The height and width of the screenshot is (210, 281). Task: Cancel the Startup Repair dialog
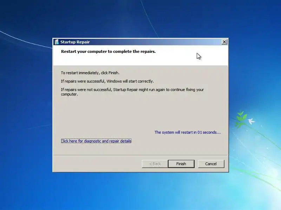[x=211, y=164]
